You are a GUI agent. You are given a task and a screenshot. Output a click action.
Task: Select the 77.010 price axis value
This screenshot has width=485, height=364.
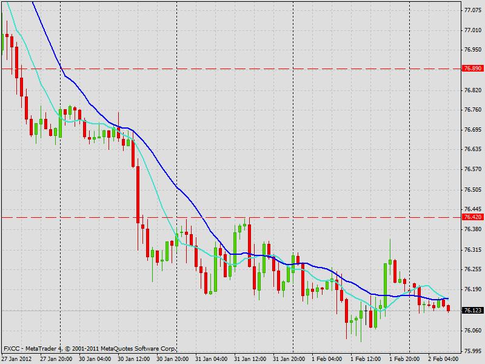[x=473, y=30]
